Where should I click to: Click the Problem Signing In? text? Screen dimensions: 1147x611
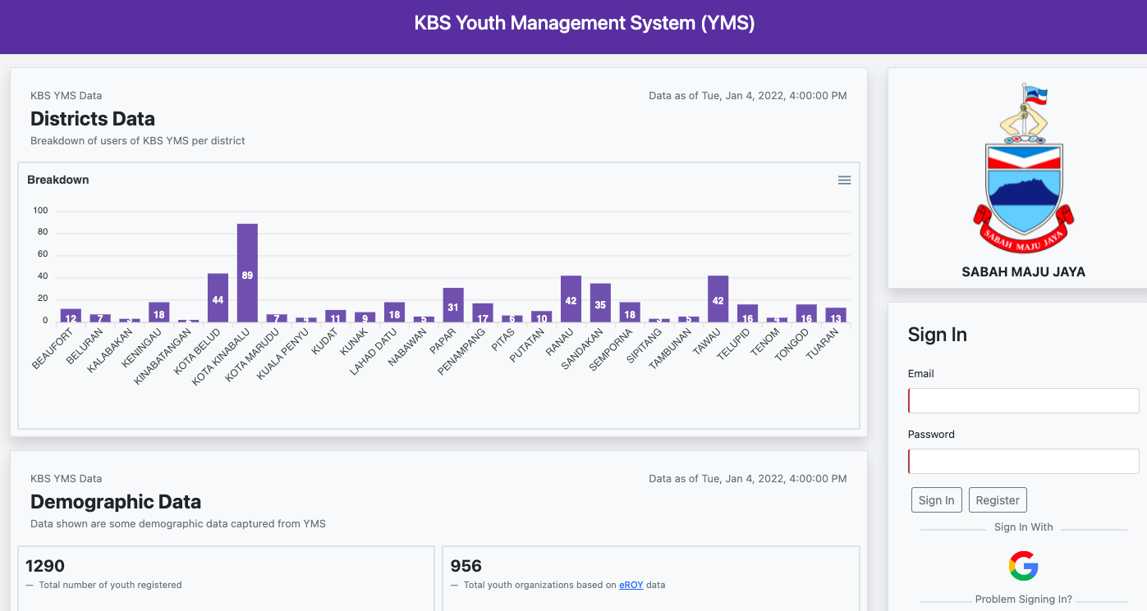[1023, 600]
